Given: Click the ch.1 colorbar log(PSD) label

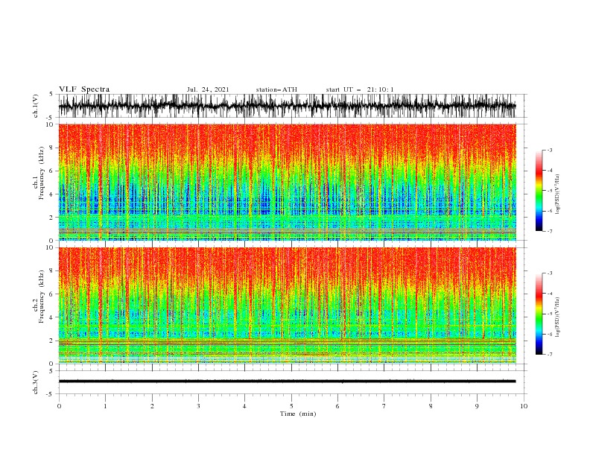Looking at the screenshot, I should (557, 194).
